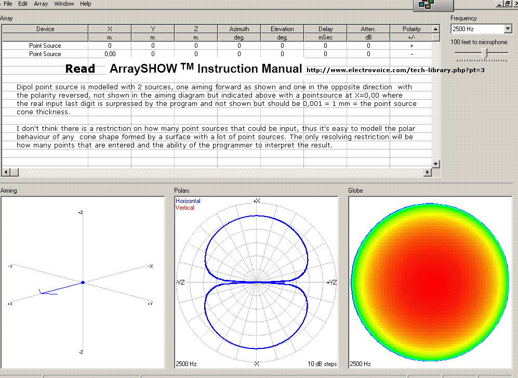Click the Horizontal legend label in Polars
Viewport: 518px width, 378px height.
pos(188,201)
